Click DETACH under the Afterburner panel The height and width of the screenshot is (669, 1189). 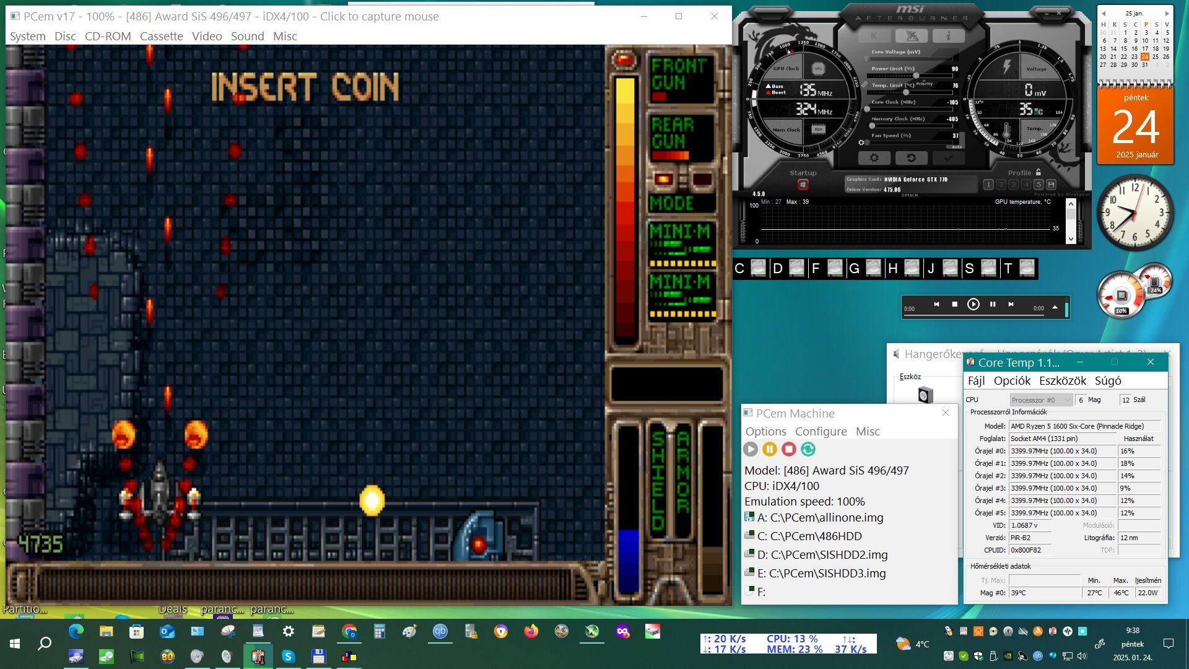click(909, 195)
